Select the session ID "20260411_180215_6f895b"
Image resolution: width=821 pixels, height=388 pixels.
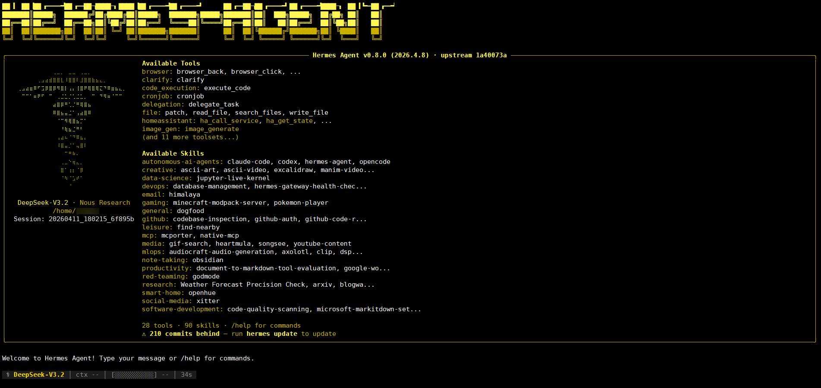(91, 219)
